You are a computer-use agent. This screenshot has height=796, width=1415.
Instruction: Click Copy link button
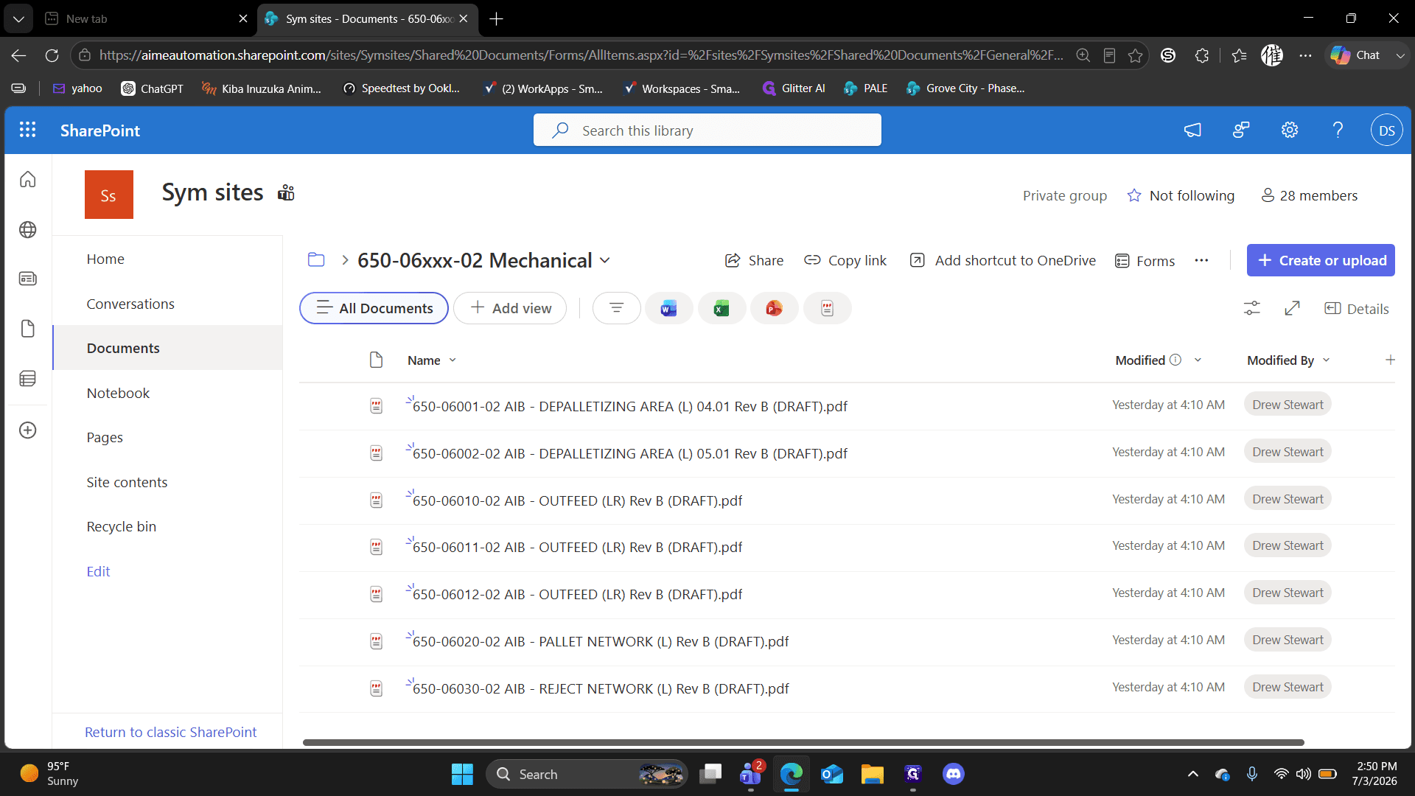click(845, 260)
